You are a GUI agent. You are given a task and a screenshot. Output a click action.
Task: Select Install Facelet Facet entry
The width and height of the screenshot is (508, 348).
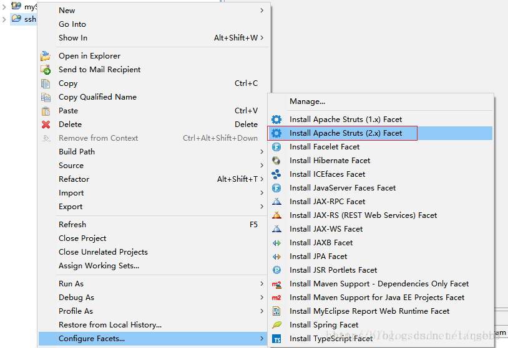click(x=381, y=147)
